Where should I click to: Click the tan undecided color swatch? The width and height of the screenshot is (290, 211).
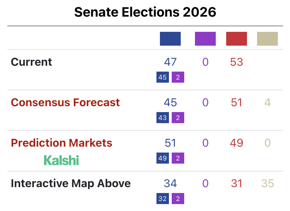pos(267,39)
